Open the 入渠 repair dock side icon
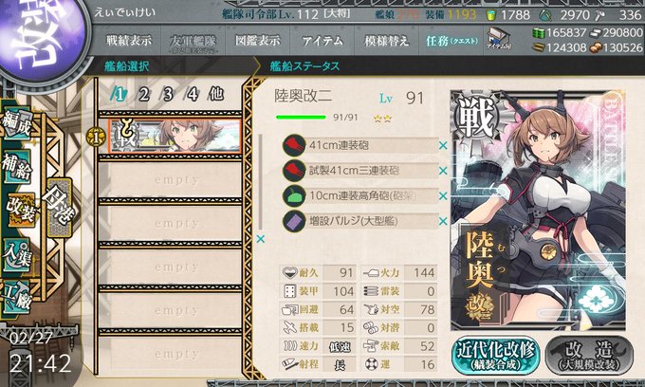Screen dimensions: 645x387 point(16,255)
